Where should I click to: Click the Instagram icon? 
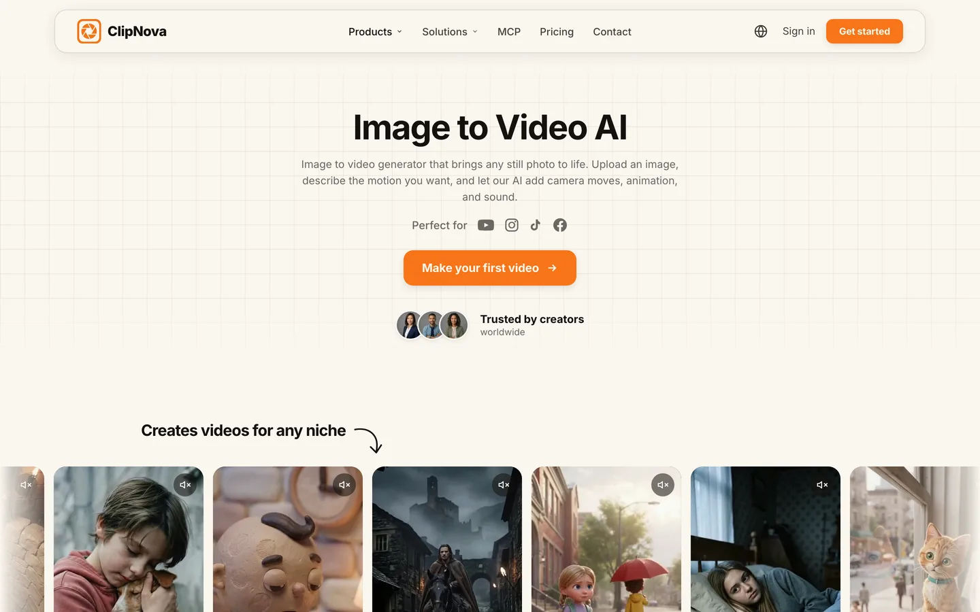(512, 225)
